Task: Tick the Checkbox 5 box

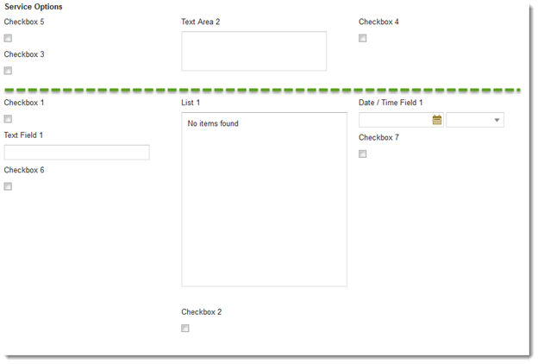Action: click(x=8, y=38)
